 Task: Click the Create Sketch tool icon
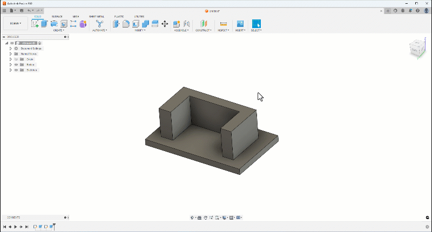(36, 24)
